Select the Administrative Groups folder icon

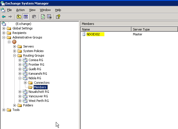tap(9, 37)
